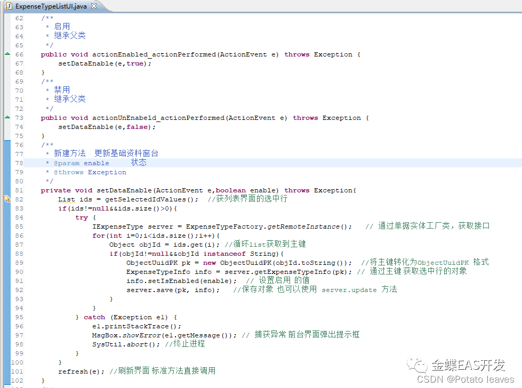Click the underlined List type on line 82

point(66,199)
